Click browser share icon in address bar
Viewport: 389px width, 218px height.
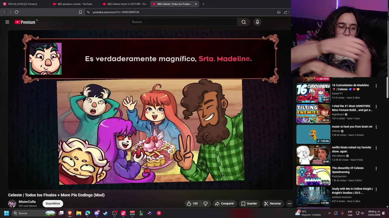pyautogui.click(x=286, y=12)
